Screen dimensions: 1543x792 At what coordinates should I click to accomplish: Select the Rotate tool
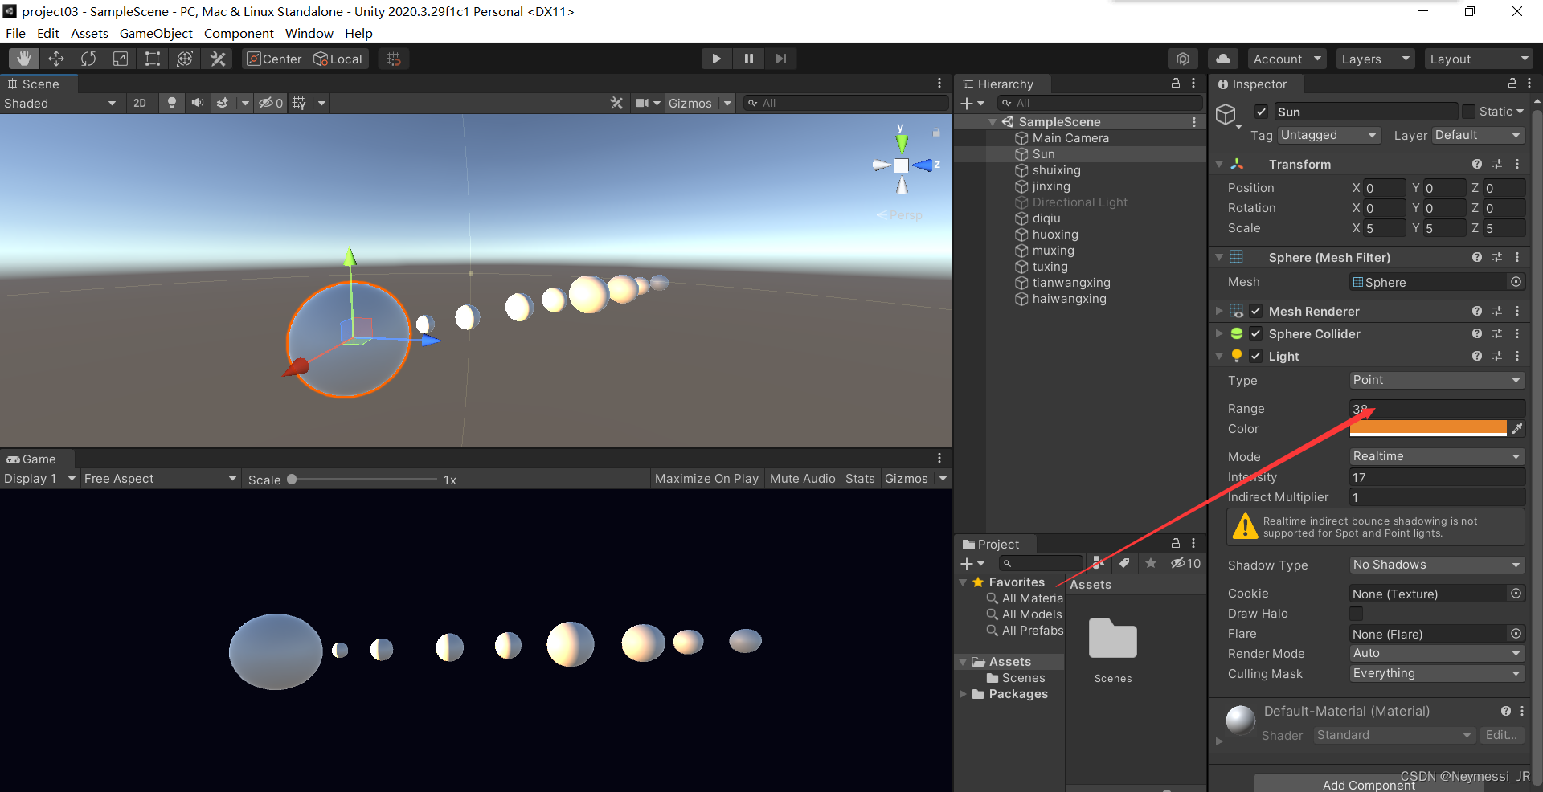coord(88,59)
